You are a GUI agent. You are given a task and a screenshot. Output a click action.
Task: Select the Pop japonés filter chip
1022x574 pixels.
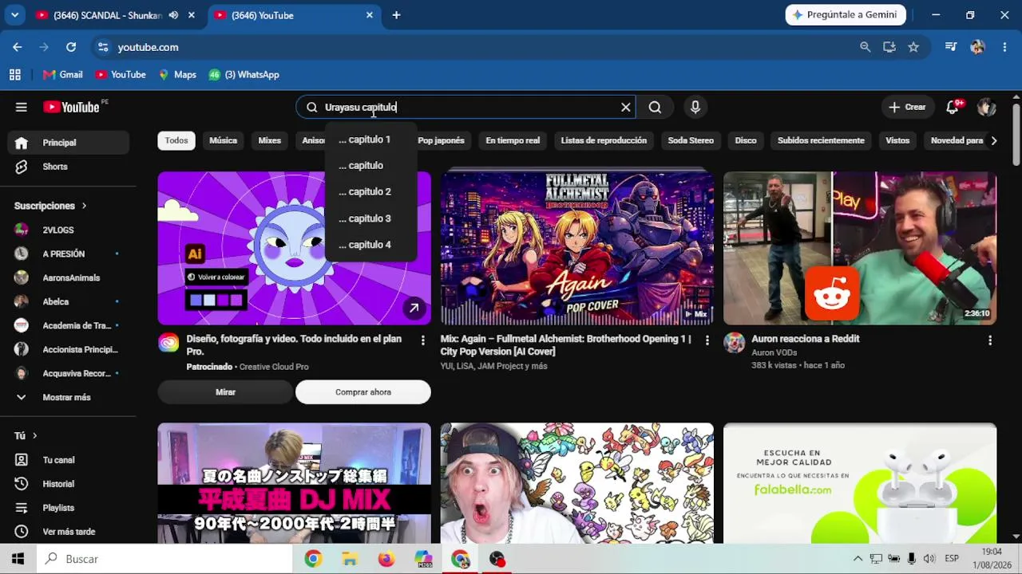click(x=441, y=140)
